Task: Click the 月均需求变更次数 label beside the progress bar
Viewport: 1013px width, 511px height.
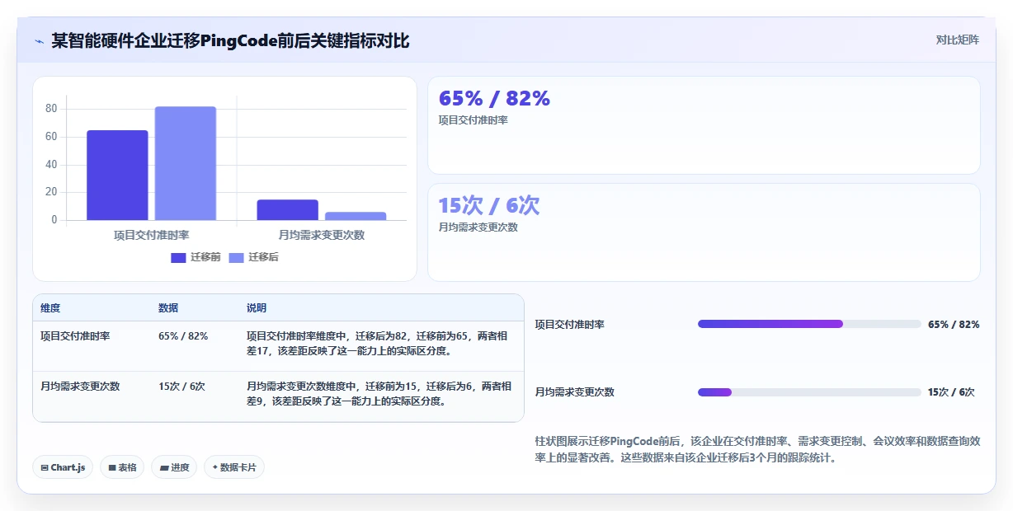Action: pos(575,392)
